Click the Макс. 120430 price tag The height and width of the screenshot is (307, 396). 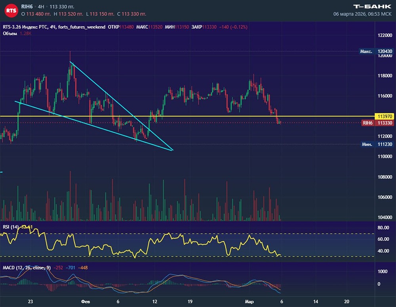tap(376, 51)
